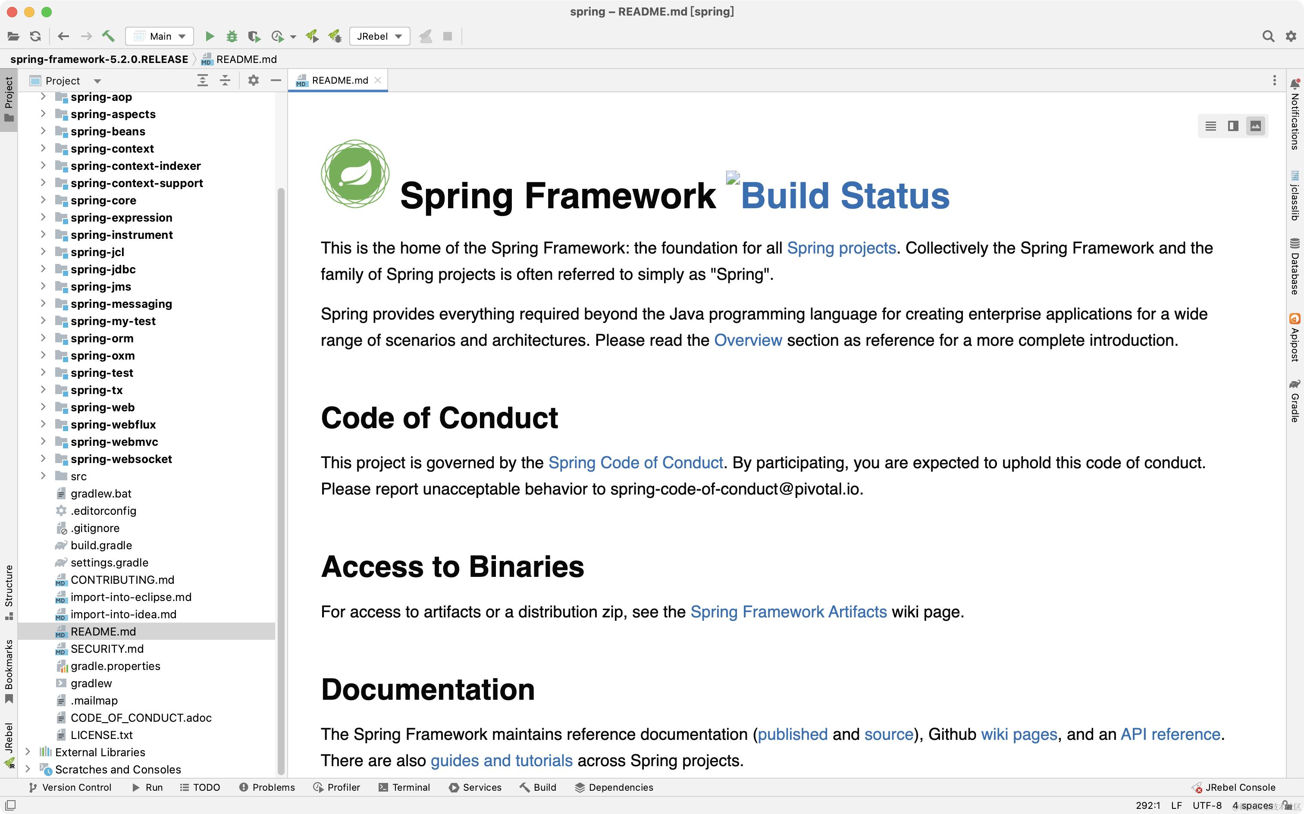This screenshot has width=1304, height=814.
Task: Switch markdown view to Editor and Preview
Action: [x=1233, y=126]
